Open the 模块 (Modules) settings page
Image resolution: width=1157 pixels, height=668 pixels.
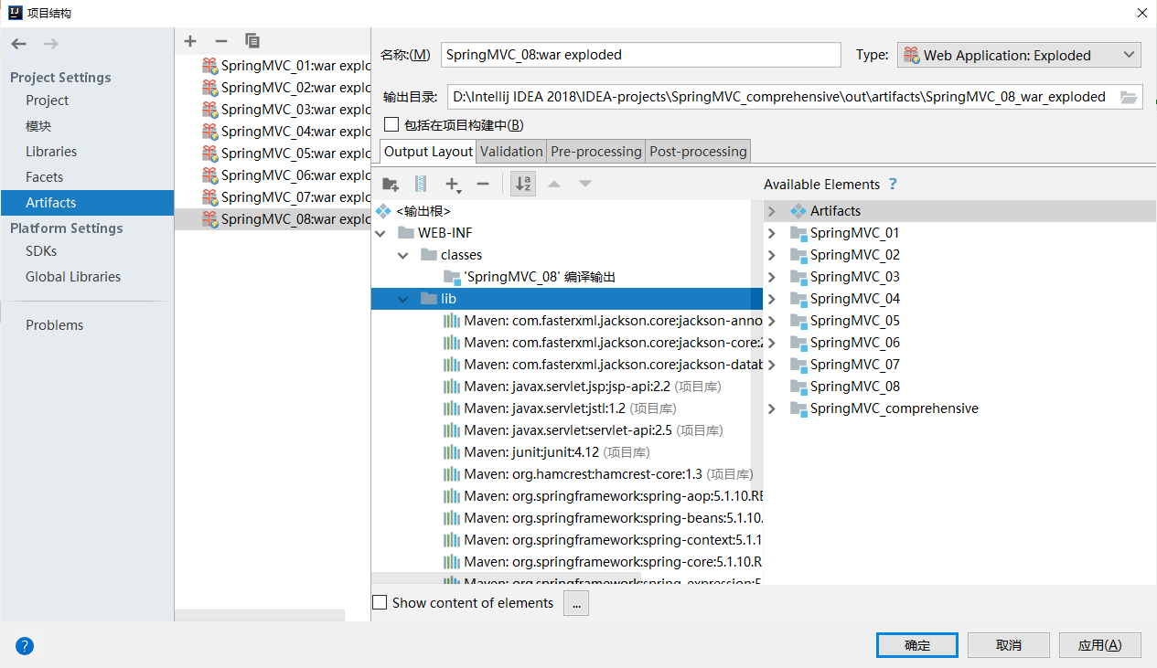click(x=38, y=126)
